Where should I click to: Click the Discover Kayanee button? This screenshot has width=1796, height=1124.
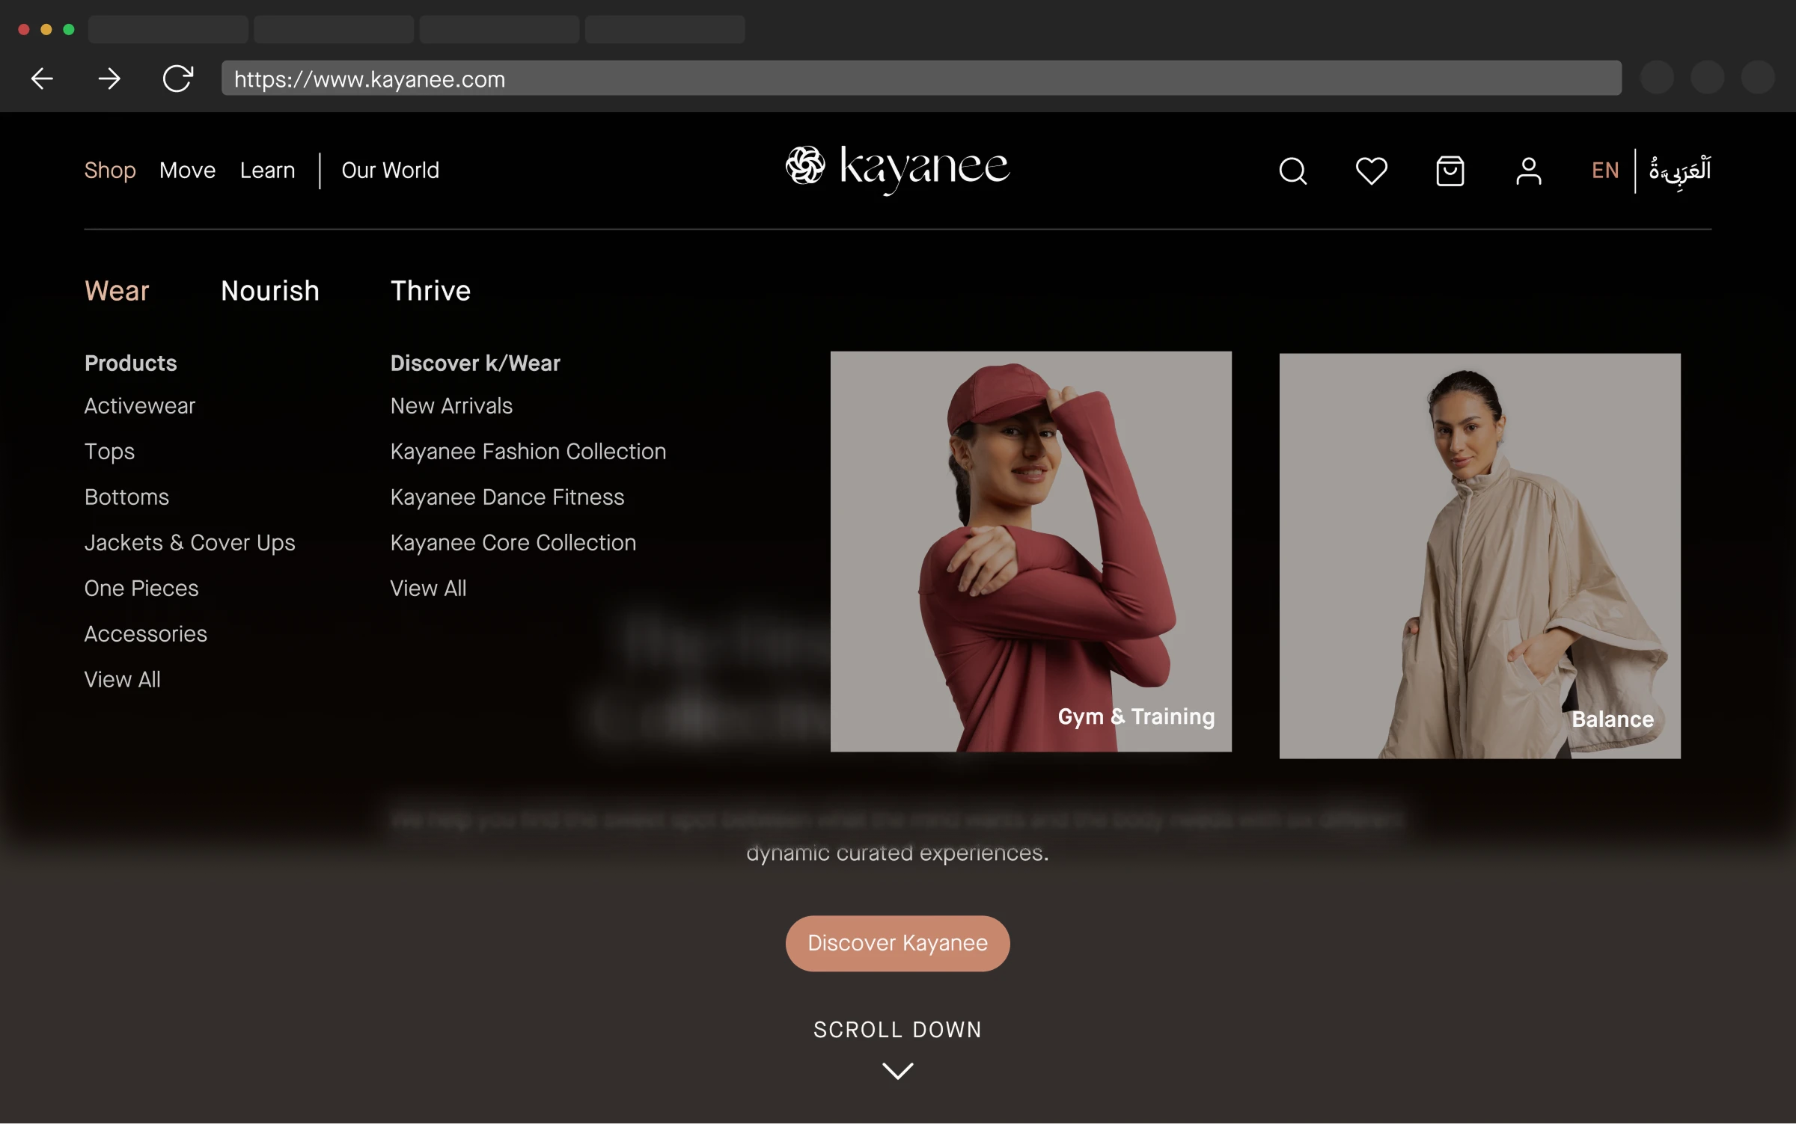point(897,943)
